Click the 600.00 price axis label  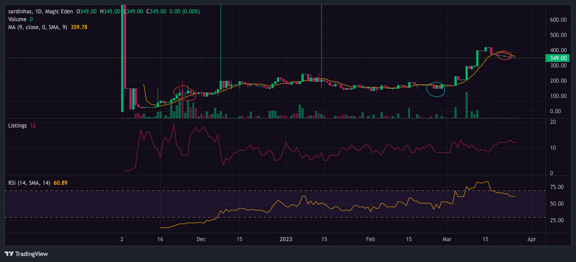[x=558, y=20]
